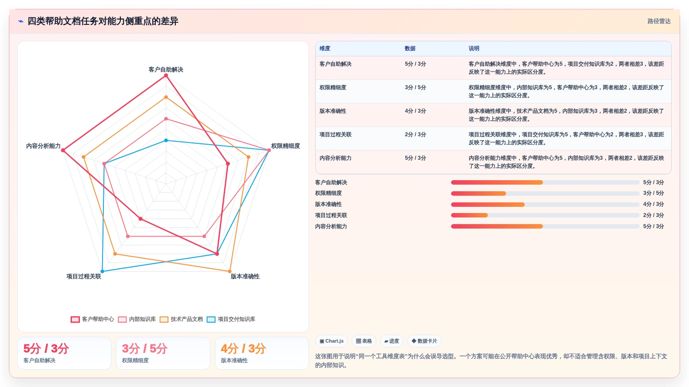Click the 进度 tag chip
Image resolution: width=689 pixels, height=387 pixels.
pyautogui.click(x=392, y=341)
